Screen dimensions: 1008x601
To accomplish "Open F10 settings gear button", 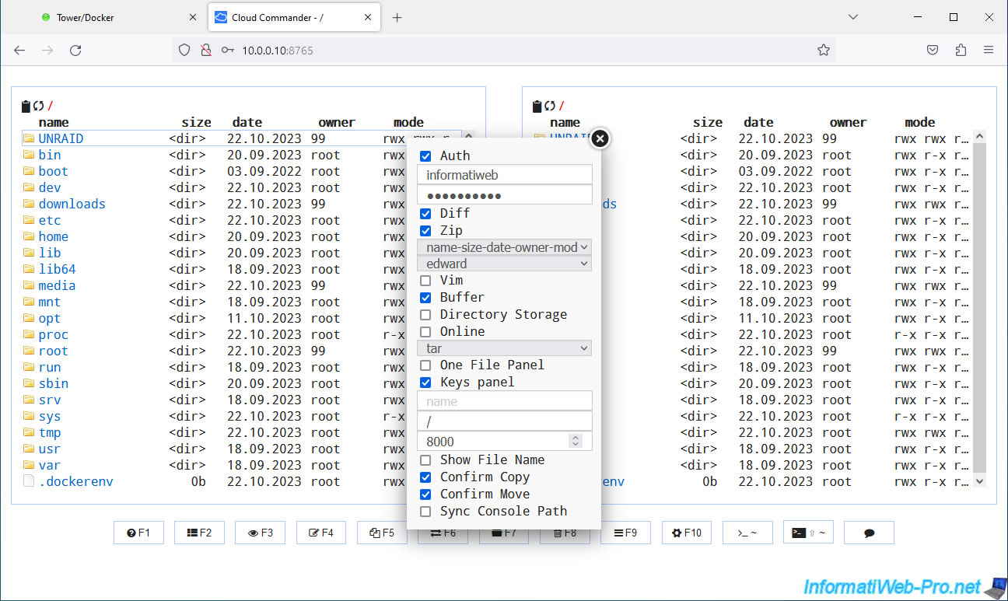I will [686, 533].
